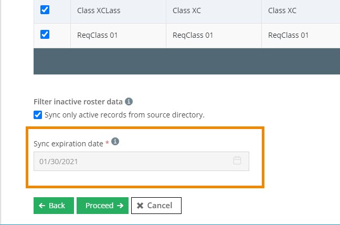Click the 01/30/2021 date input field

pyautogui.click(x=131, y=161)
